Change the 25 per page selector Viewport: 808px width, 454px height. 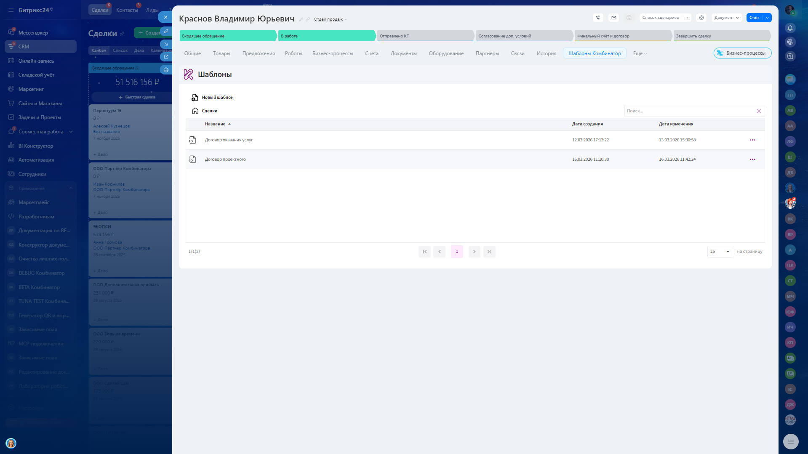[x=720, y=252]
